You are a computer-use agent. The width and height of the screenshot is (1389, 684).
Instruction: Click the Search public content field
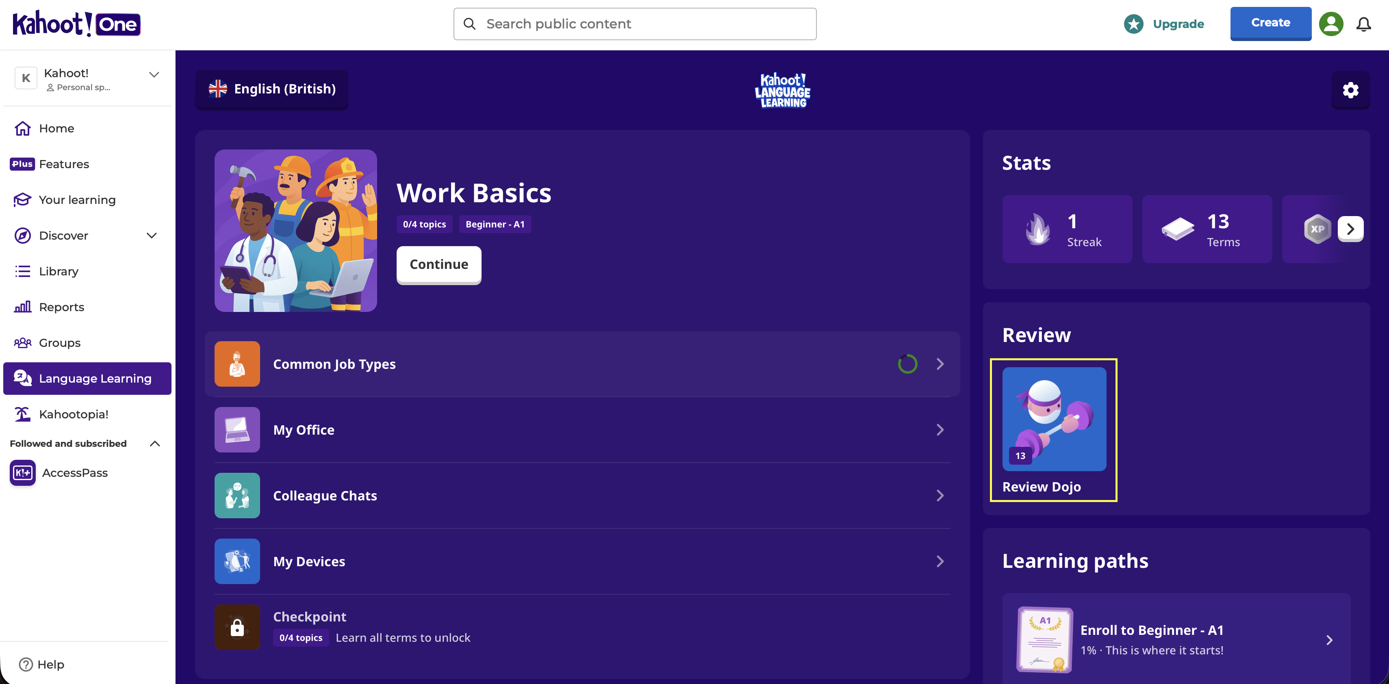pyautogui.click(x=635, y=24)
